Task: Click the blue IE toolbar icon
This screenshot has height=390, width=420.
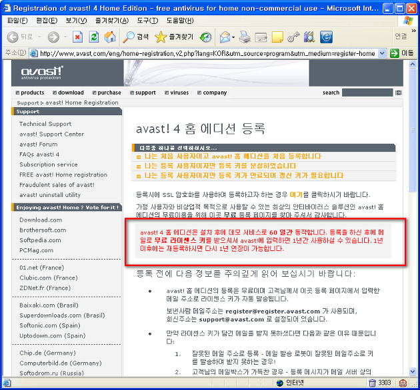Action: click(326, 37)
